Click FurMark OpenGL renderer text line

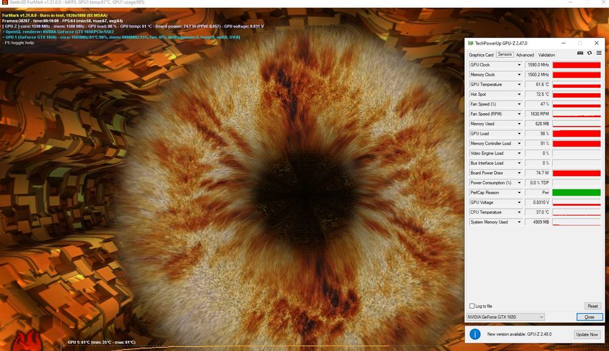click(x=58, y=32)
